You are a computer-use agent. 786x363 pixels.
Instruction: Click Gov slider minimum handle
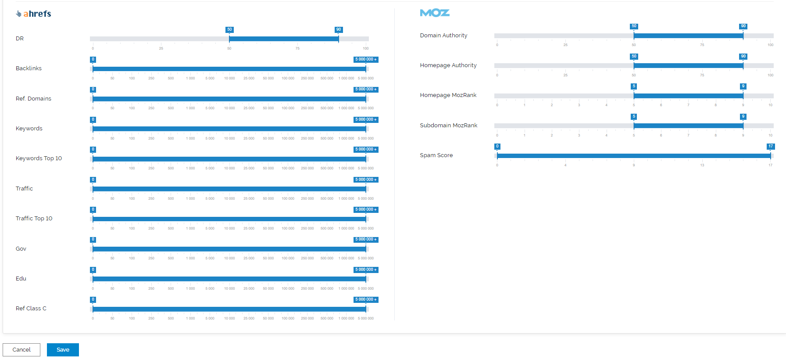point(93,248)
